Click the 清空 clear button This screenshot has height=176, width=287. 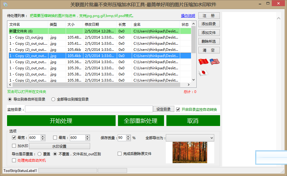pos(209,50)
